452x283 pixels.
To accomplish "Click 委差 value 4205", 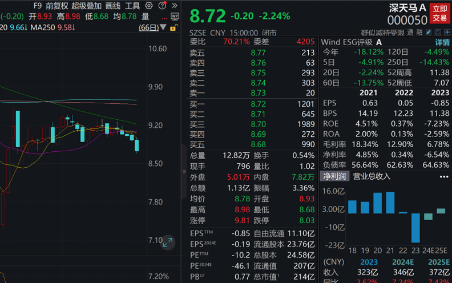I will click(305, 42).
